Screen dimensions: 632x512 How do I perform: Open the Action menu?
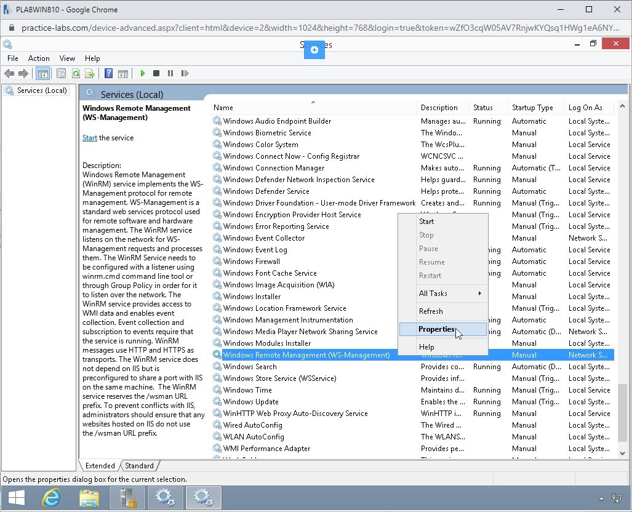click(39, 58)
